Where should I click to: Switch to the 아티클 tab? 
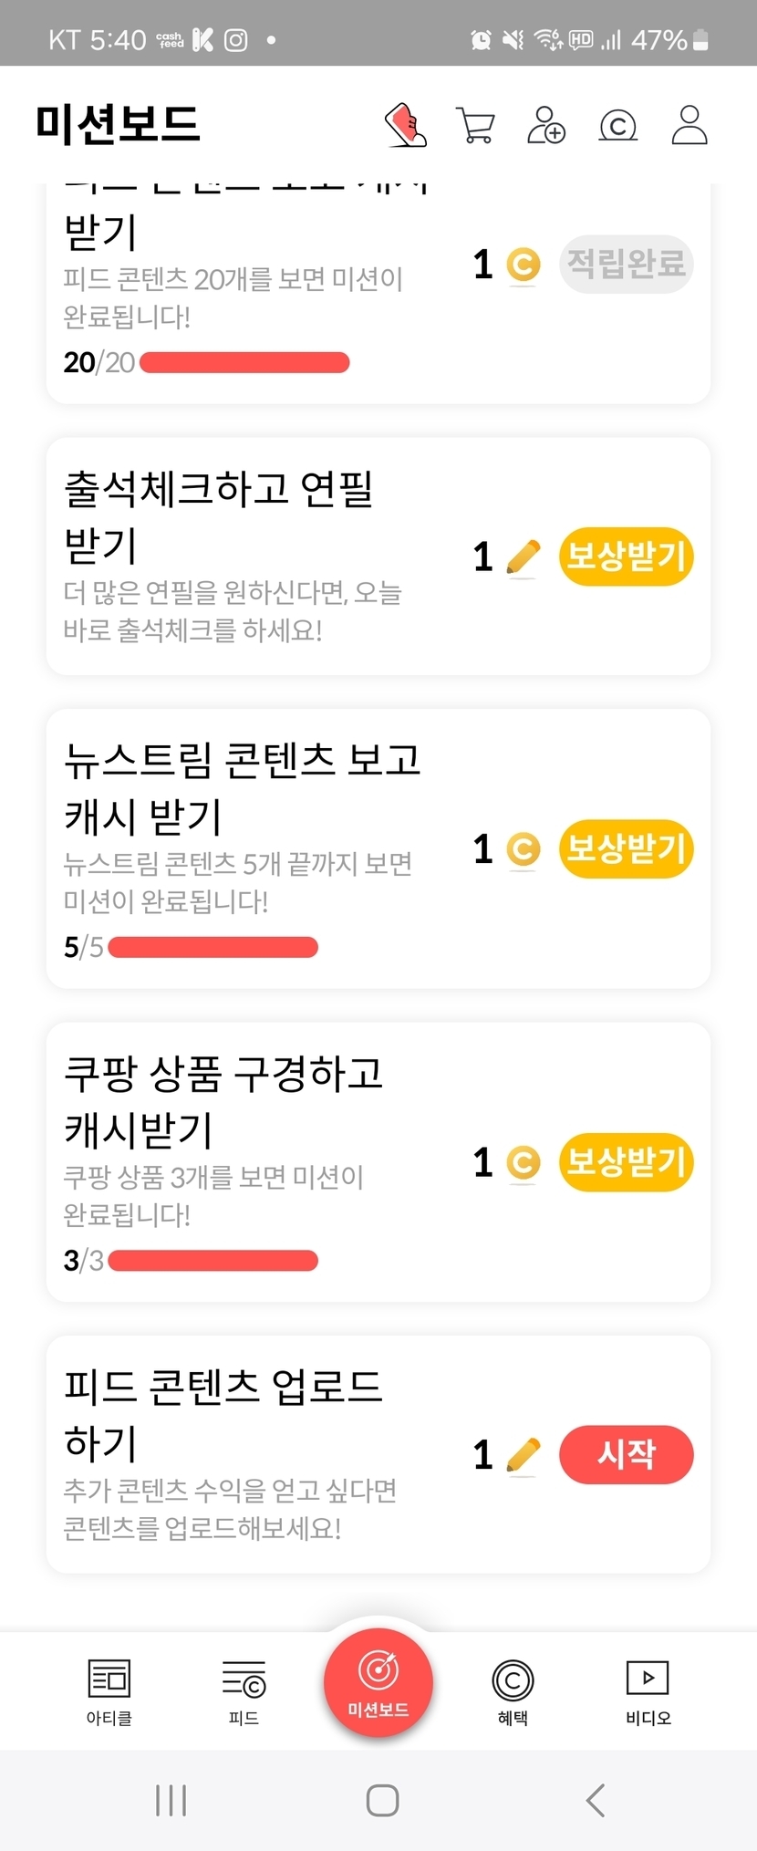[x=109, y=1691]
